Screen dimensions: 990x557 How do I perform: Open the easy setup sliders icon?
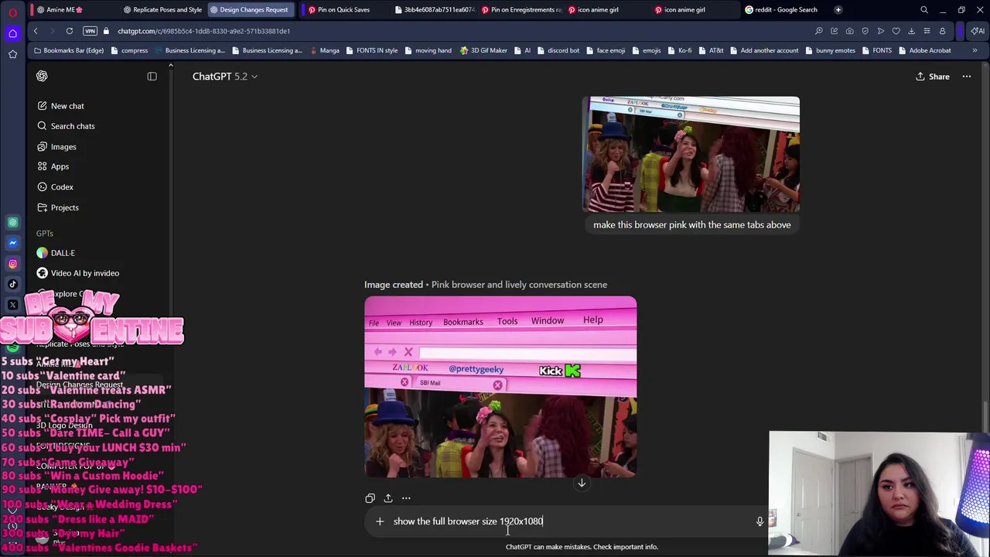point(927,31)
